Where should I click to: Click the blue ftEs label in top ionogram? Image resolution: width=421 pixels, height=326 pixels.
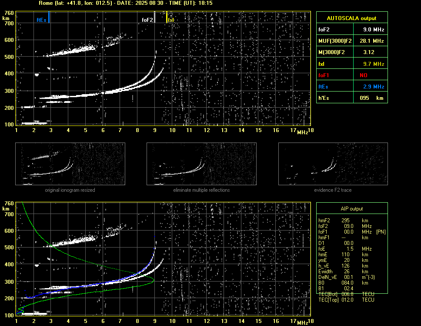(x=41, y=20)
